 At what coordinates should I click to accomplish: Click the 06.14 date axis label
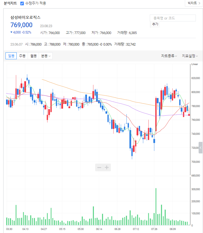coord(99,229)
